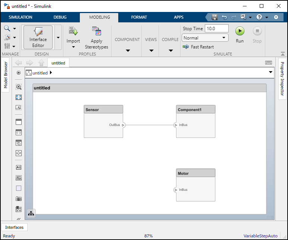The image size is (288, 240).
Task: Switch to the FORMAT tab
Action: click(x=139, y=17)
